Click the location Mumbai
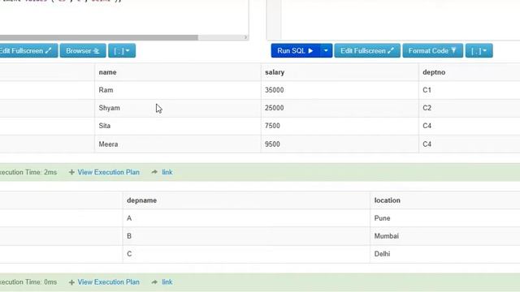Screen dimensions: 520x292 (387, 236)
